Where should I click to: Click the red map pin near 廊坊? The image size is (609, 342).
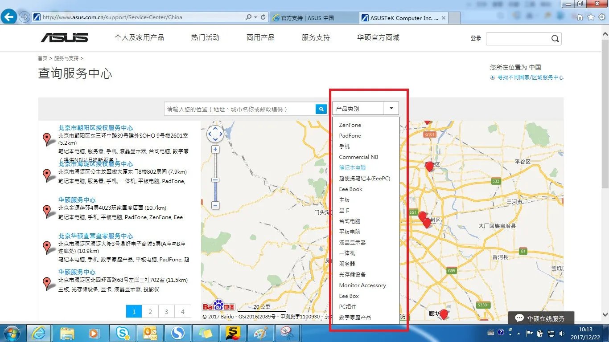click(444, 313)
